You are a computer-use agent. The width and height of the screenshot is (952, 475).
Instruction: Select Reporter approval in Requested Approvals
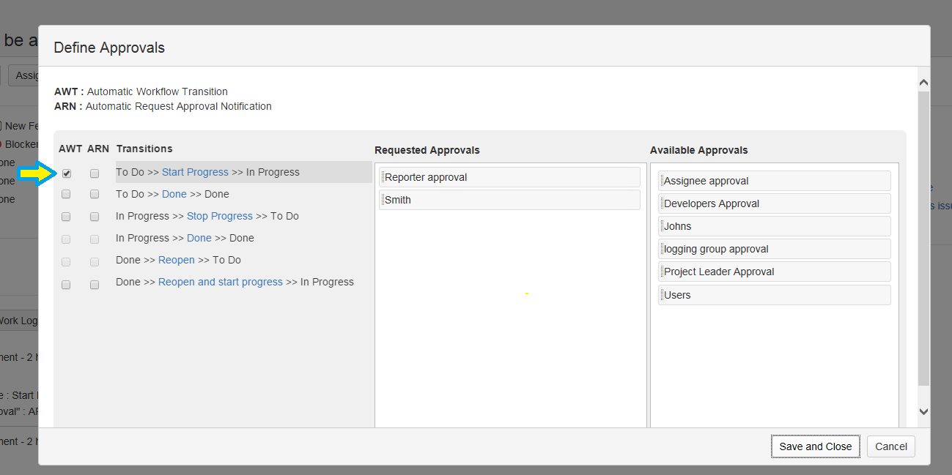tap(509, 177)
